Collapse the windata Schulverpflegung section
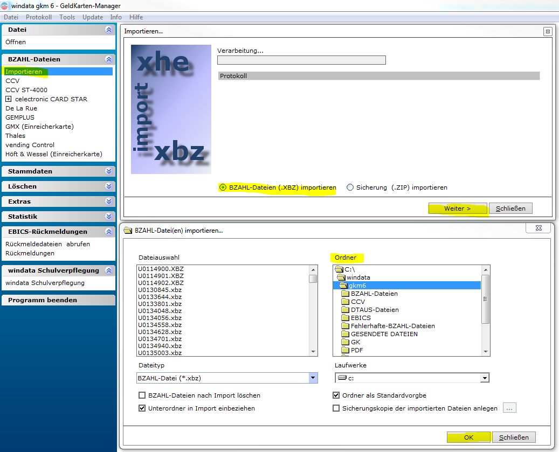 tap(109, 270)
